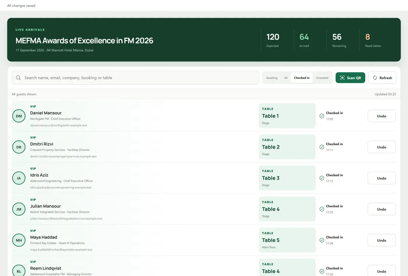Focus the guest search field
The height and width of the screenshot is (276, 408).
pos(135,78)
